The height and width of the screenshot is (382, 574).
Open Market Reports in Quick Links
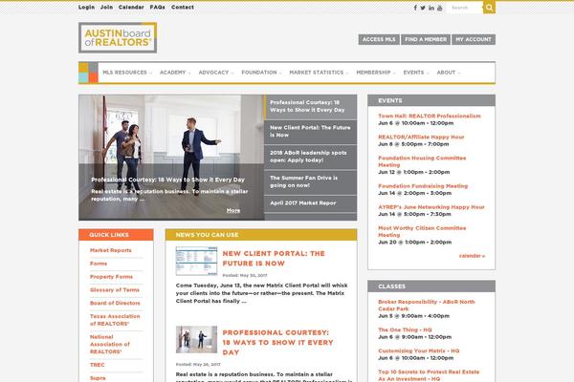110,250
